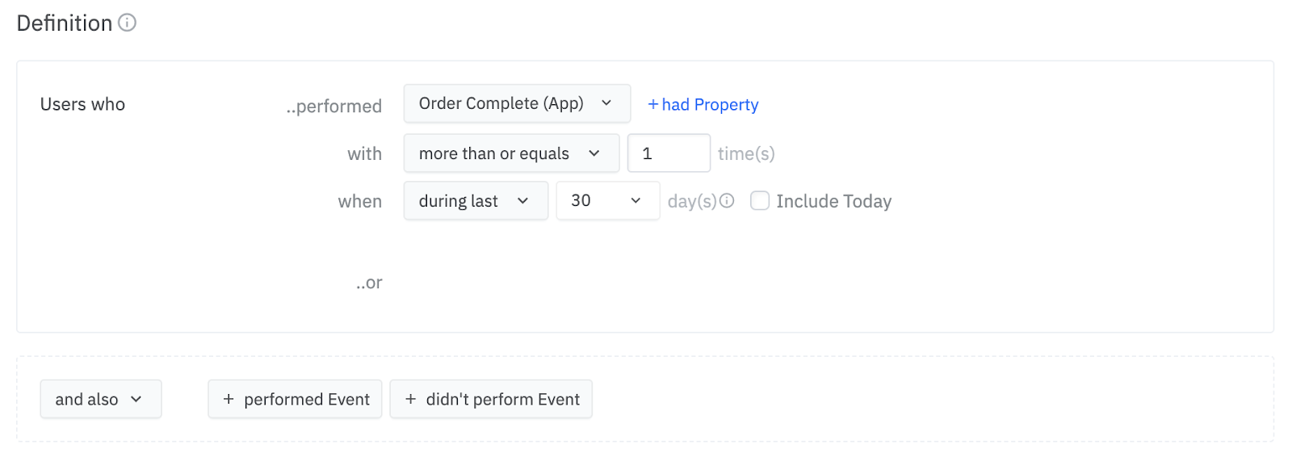
Task: Click the info icon beside Definition heading
Action: [x=127, y=23]
